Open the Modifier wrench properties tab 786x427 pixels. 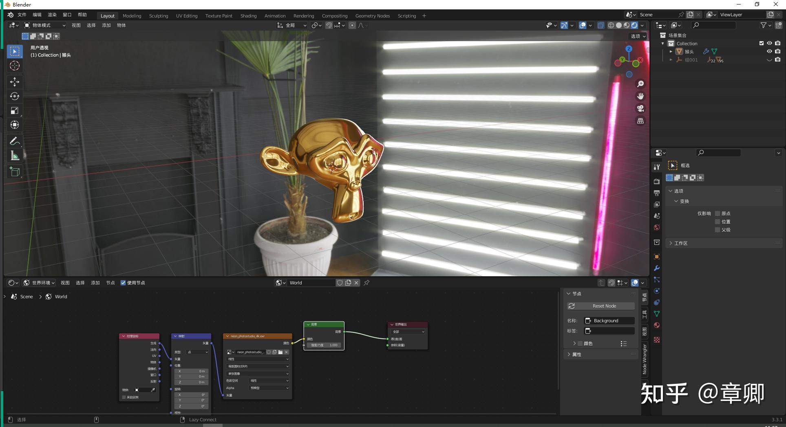point(656,268)
